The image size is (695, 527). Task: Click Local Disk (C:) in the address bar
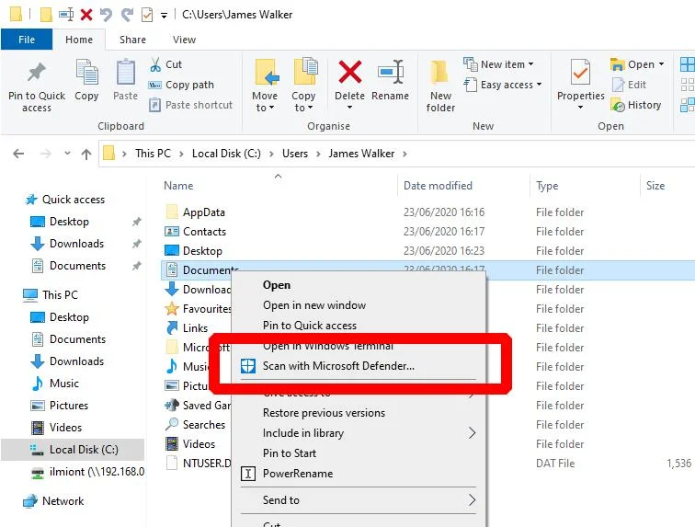(226, 154)
